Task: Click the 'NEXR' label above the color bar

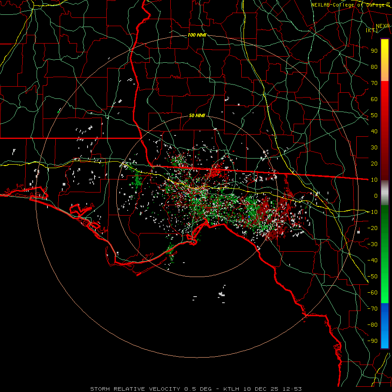Action: point(383,26)
